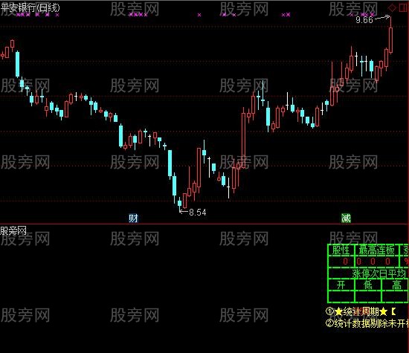Select the 股旁网 indicator name in lower panel
The image size is (409, 353).
coord(13,230)
